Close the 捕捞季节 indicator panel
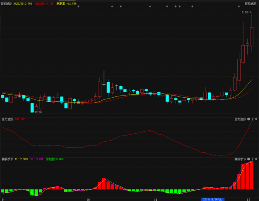The image size is (259, 201). pyautogui.click(x=256, y=159)
